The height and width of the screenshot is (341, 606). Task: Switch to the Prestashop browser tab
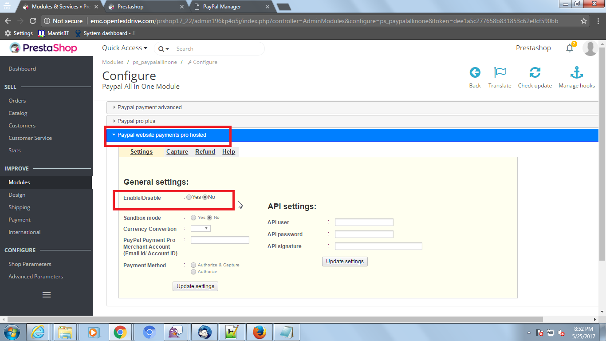[x=145, y=7]
